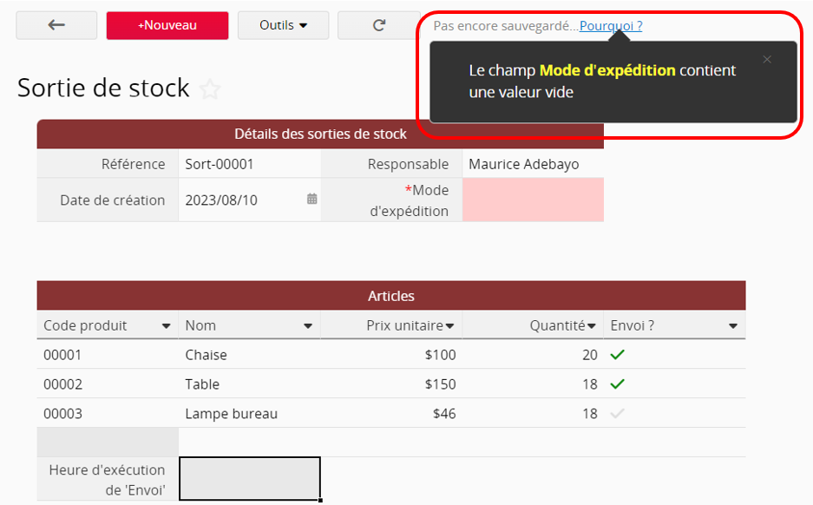Screen dimensions: 813x505
Task: Close the dark error tooltip
Action: coord(766,60)
